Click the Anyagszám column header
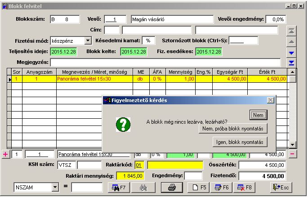 click(x=39, y=72)
